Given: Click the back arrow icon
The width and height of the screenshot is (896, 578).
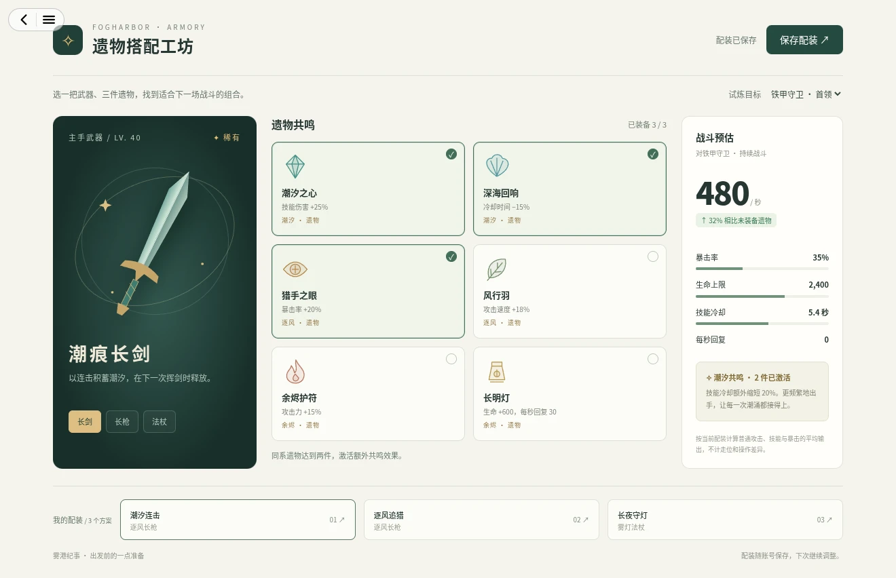Looking at the screenshot, I should (x=24, y=20).
